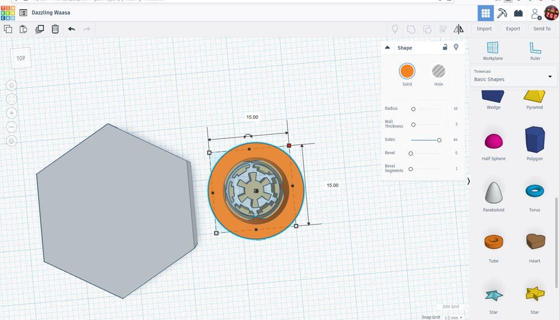
Task: Click the Copy icon
Action: 8,29
